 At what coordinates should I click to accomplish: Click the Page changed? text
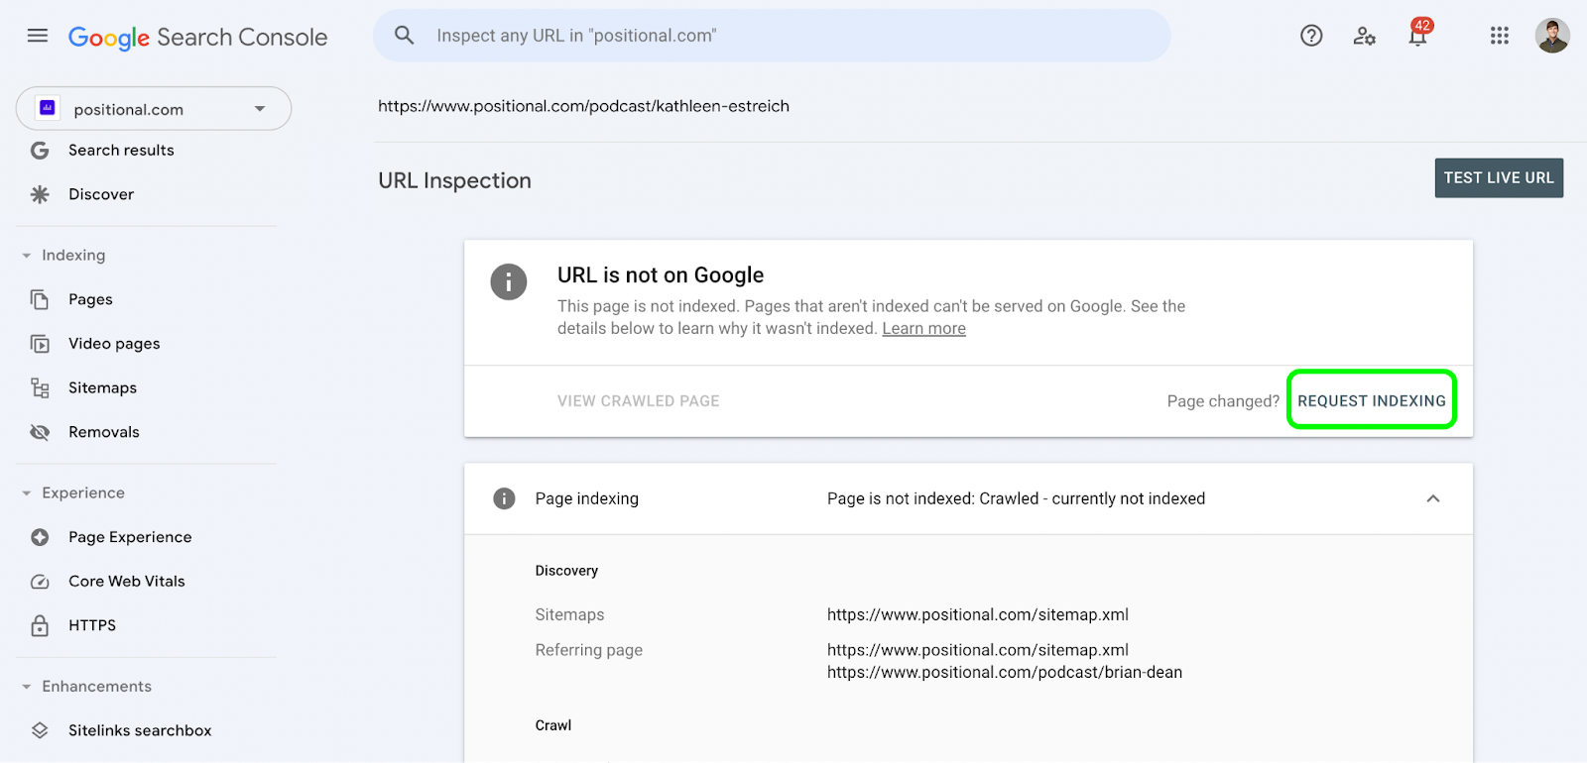(1223, 401)
